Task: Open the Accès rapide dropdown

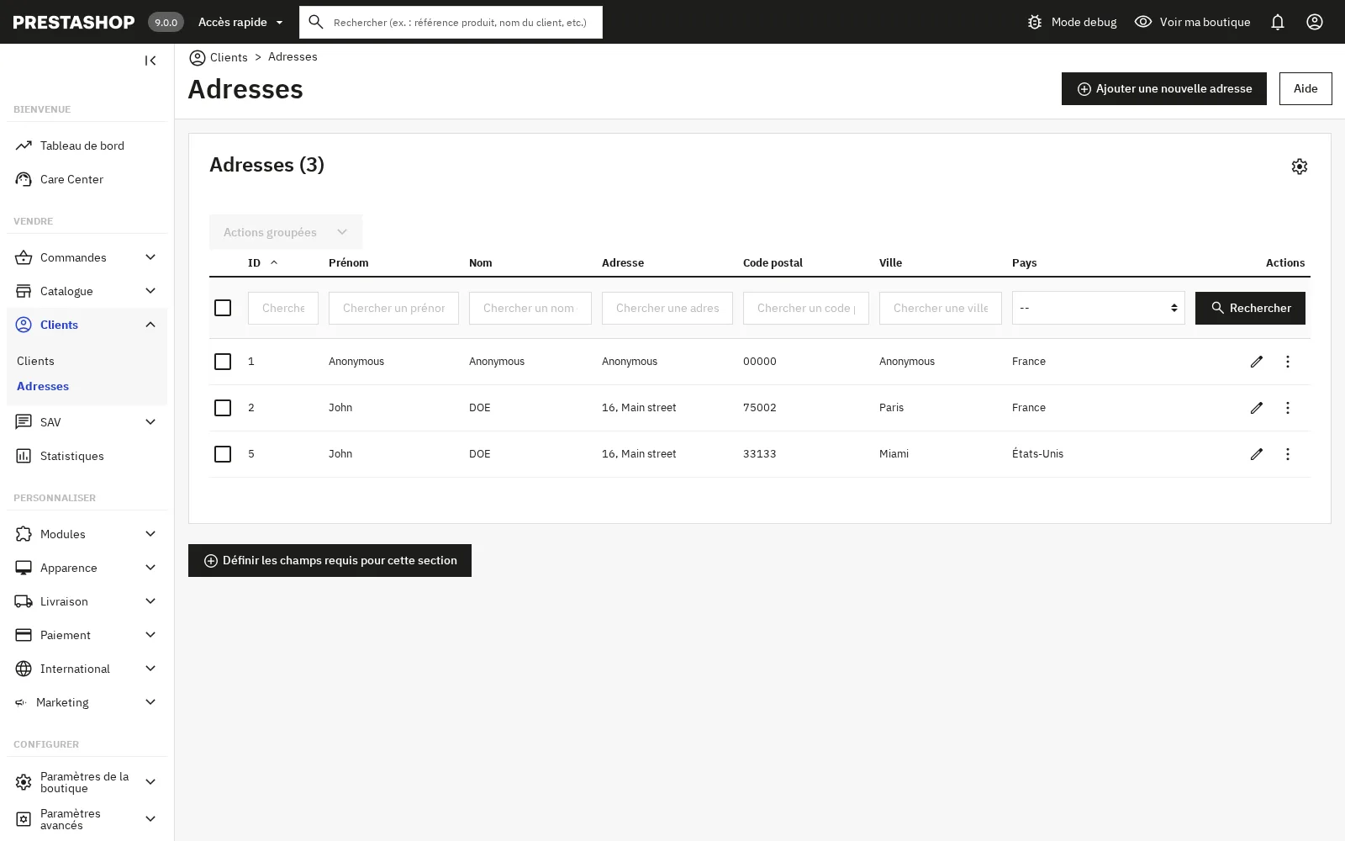Action: point(241,22)
